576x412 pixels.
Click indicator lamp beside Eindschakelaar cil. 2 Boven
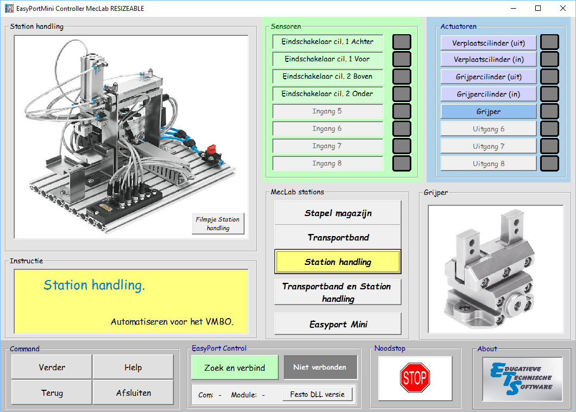point(402,77)
